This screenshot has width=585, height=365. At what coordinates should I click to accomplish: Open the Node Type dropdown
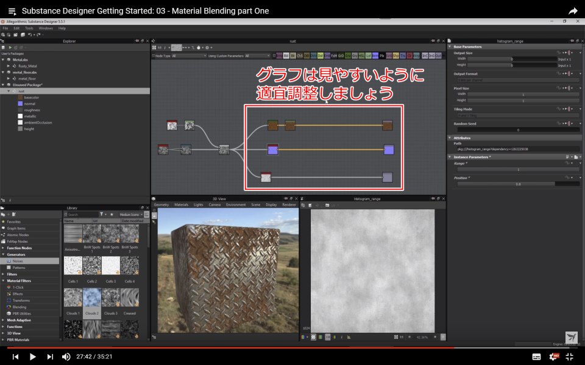(x=188, y=56)
